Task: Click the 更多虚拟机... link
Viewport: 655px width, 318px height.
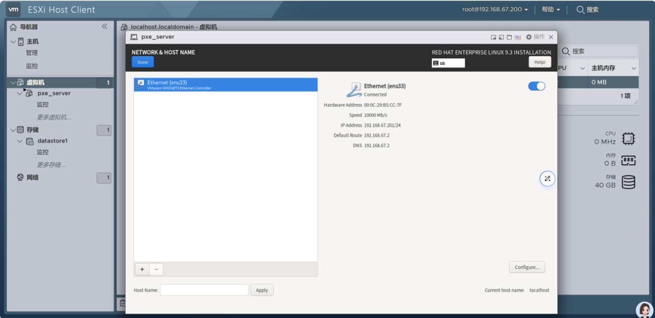Action: point(55,117)
